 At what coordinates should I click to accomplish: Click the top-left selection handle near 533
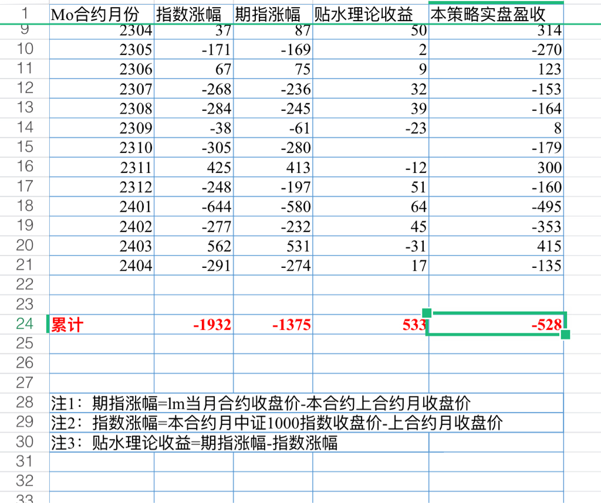coord(427,312)
